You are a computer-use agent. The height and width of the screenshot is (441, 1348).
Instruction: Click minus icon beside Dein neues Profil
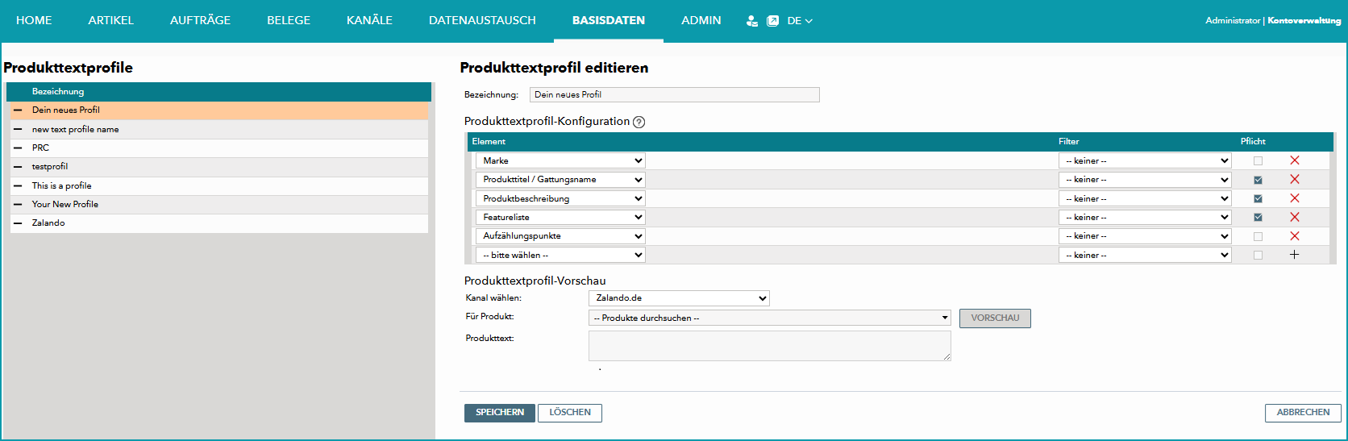18,110
